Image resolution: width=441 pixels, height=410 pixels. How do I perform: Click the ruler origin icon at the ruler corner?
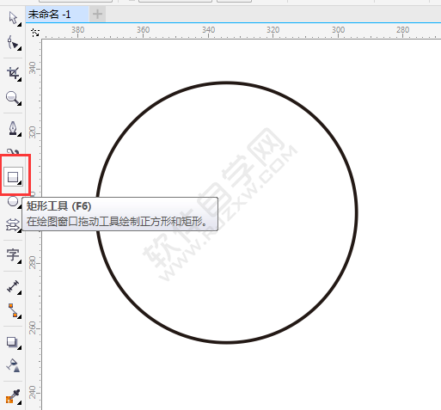click(x=35, y=33)
